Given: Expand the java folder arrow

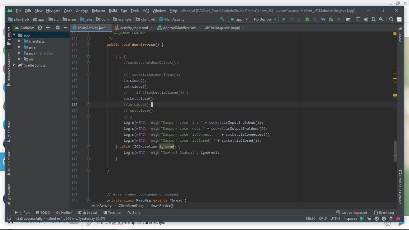Looking at the screenshot, I should 20,47.
